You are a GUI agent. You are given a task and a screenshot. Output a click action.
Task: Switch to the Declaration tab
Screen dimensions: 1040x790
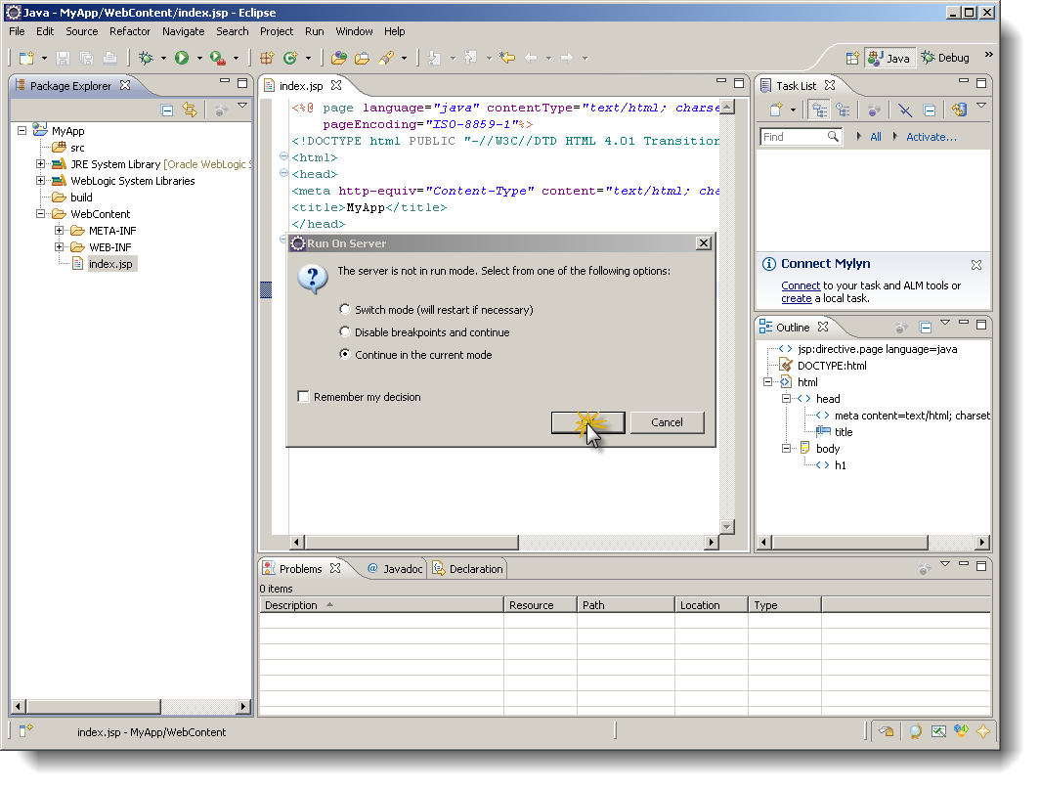472,568
